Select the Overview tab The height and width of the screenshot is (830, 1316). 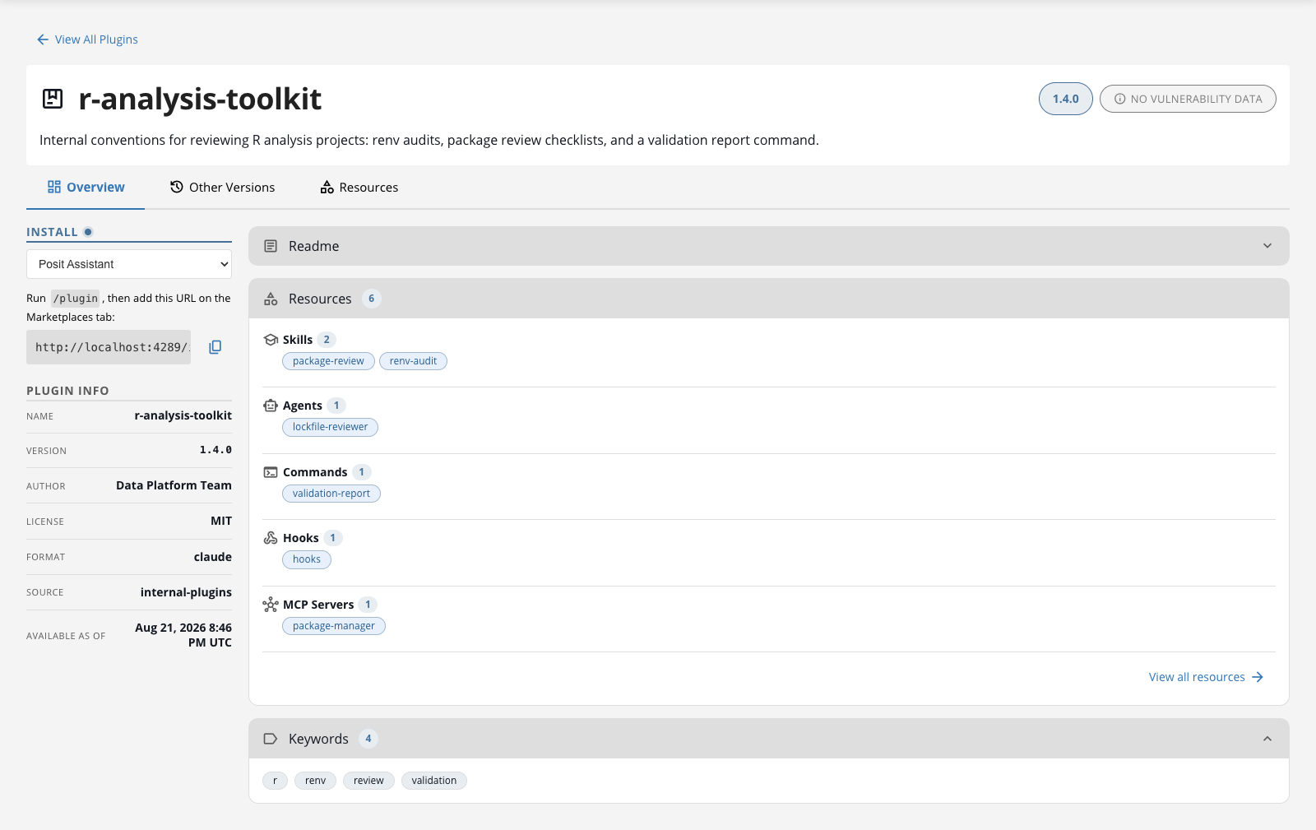click(x=86, y=188)
